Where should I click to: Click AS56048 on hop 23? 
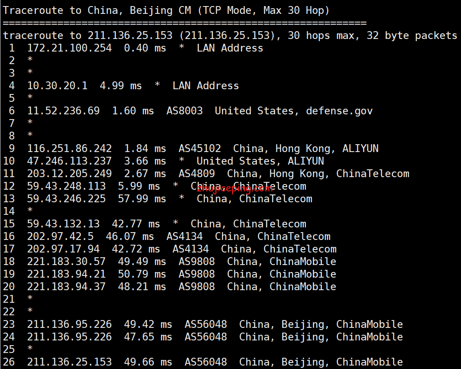click(206, 324)
